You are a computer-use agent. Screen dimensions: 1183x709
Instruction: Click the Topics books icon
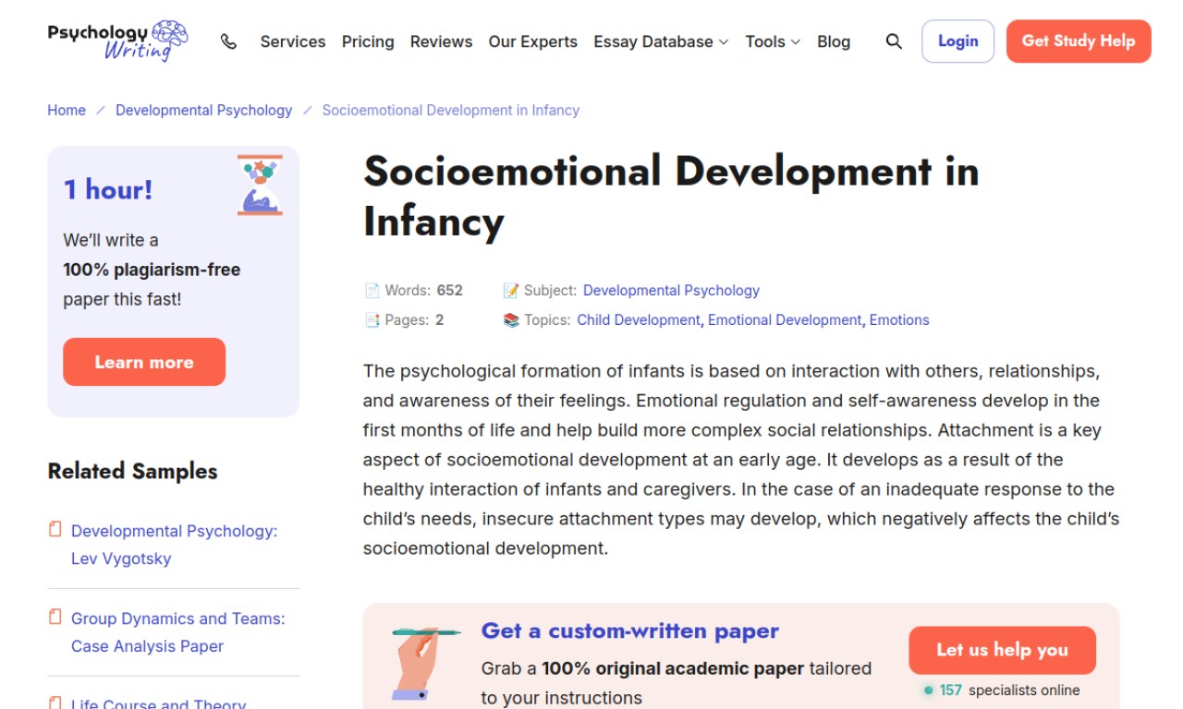510,319
